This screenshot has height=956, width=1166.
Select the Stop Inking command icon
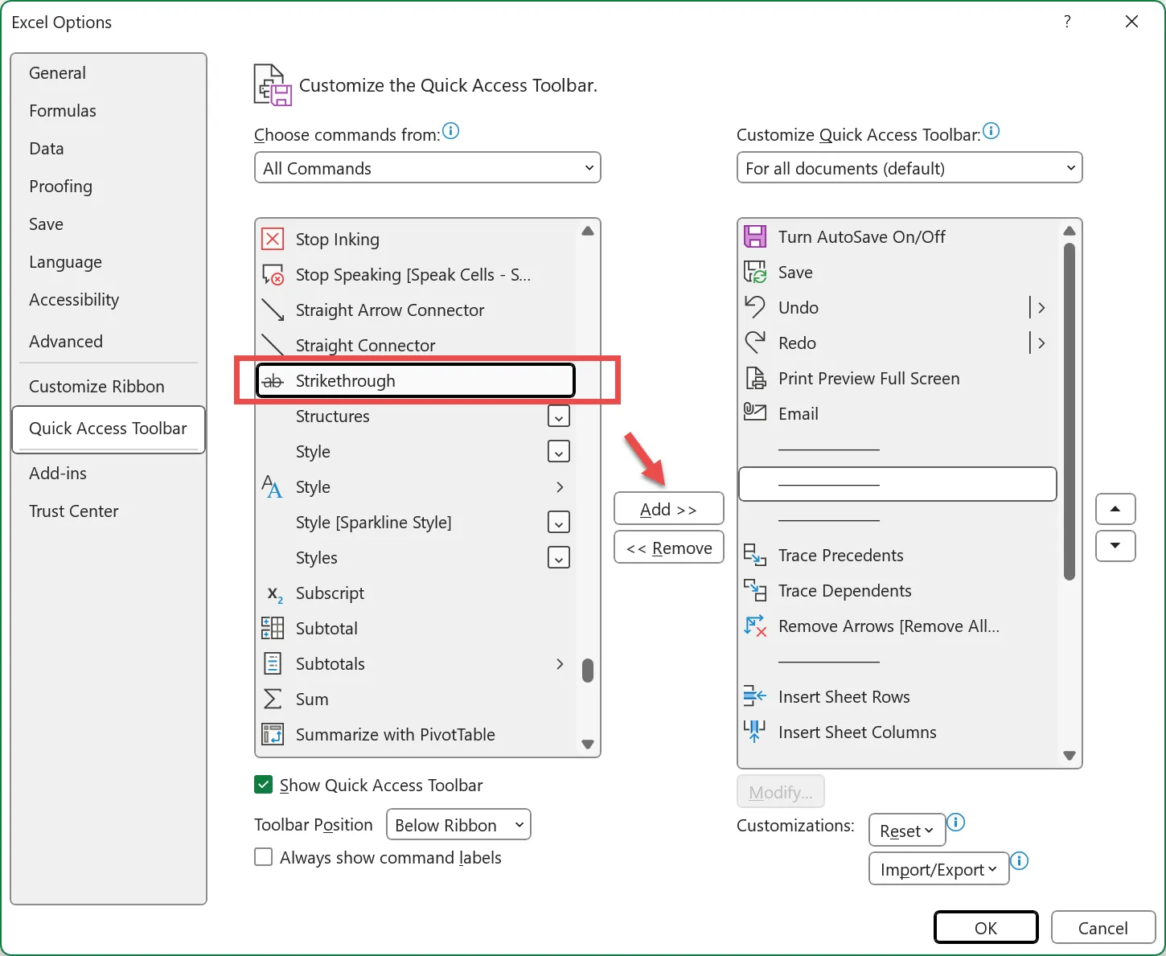click(x=273, y=240)
